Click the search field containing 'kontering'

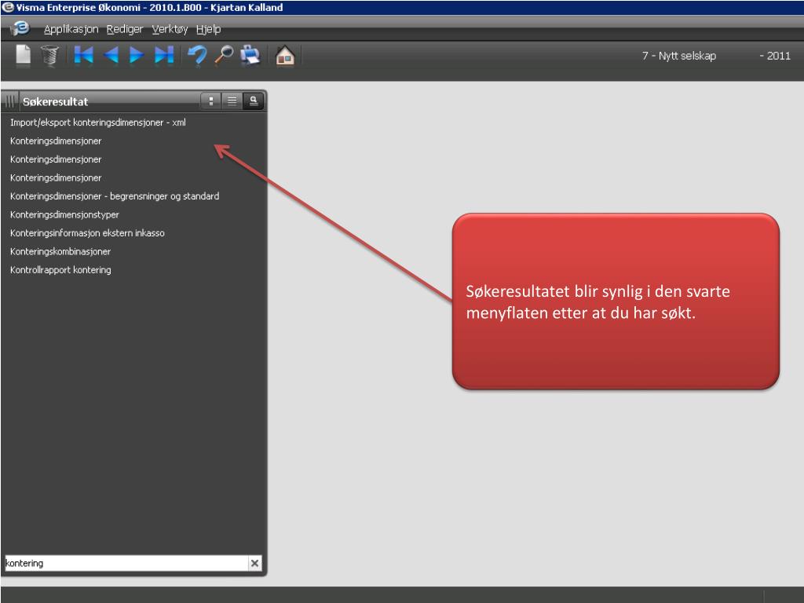(126, 563)
